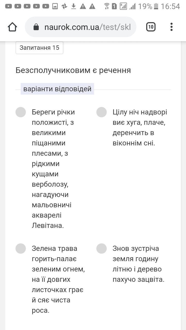
Task: Tap the browser home icon
Action: [x=12, y=27]
